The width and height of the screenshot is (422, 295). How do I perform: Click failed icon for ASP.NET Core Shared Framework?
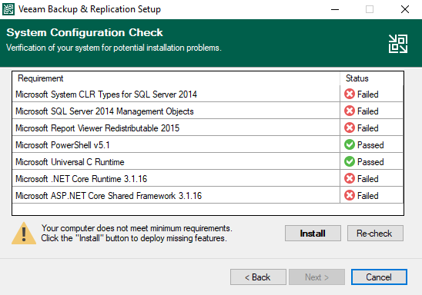pyautogui.click(x=350, y=195)
